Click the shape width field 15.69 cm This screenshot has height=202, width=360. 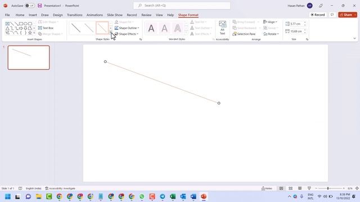pyautogui.click(x=296, y=31)
